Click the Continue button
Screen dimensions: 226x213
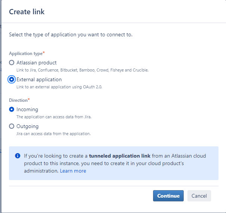coord(168,196)
